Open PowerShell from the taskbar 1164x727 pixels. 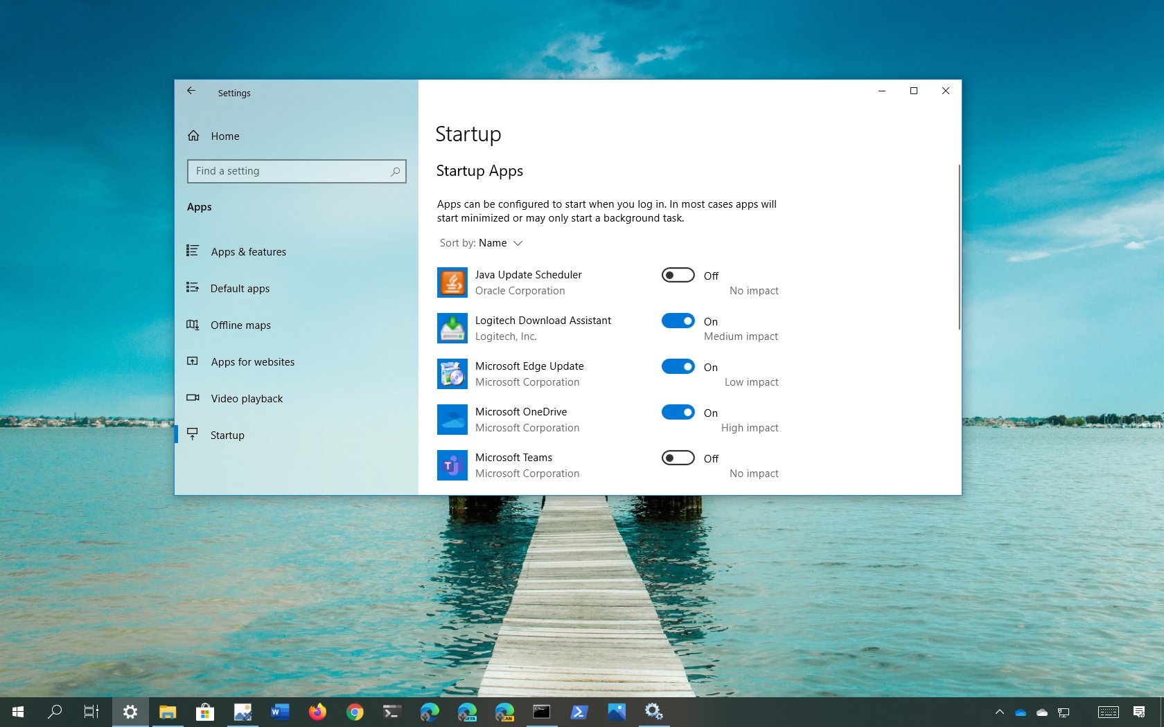(579, 712)
